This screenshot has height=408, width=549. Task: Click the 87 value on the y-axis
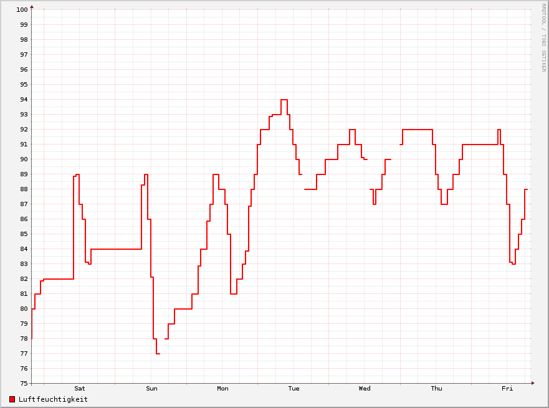[x=24, y=204]
